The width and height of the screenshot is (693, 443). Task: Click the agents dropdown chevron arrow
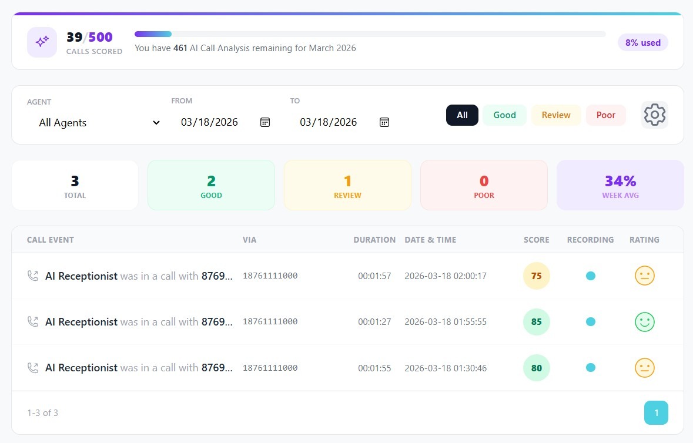click(156, 122)
